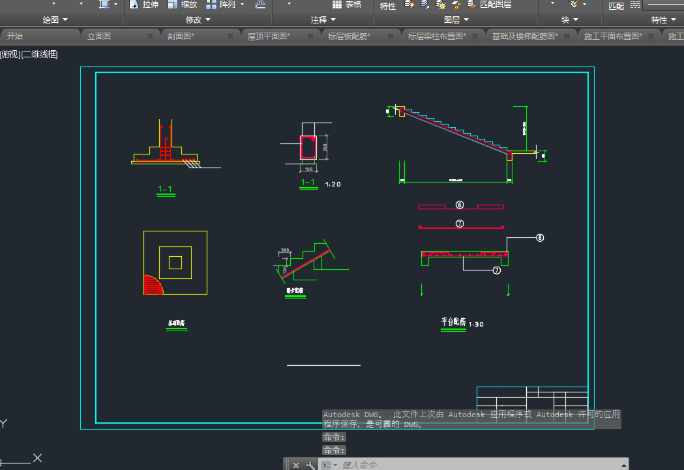Click the [俯视] view control label
684x470 pixels.
[9, 55]
